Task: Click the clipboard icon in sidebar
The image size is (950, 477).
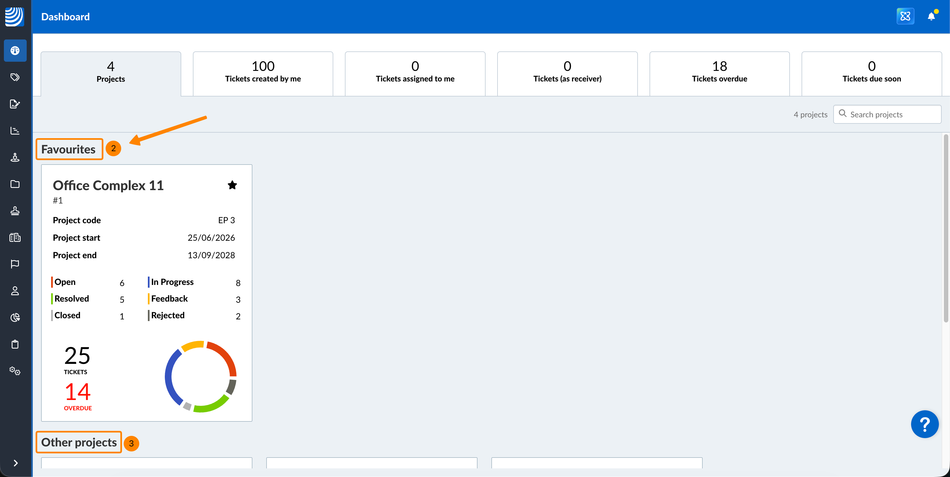Action: tap(15, 344)
